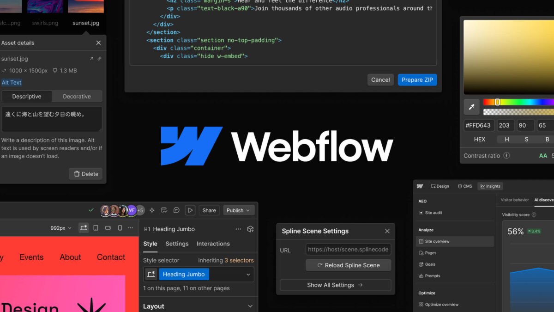Switch to mobile landscape breakpoint
The image size is (554, 312).
108,228
